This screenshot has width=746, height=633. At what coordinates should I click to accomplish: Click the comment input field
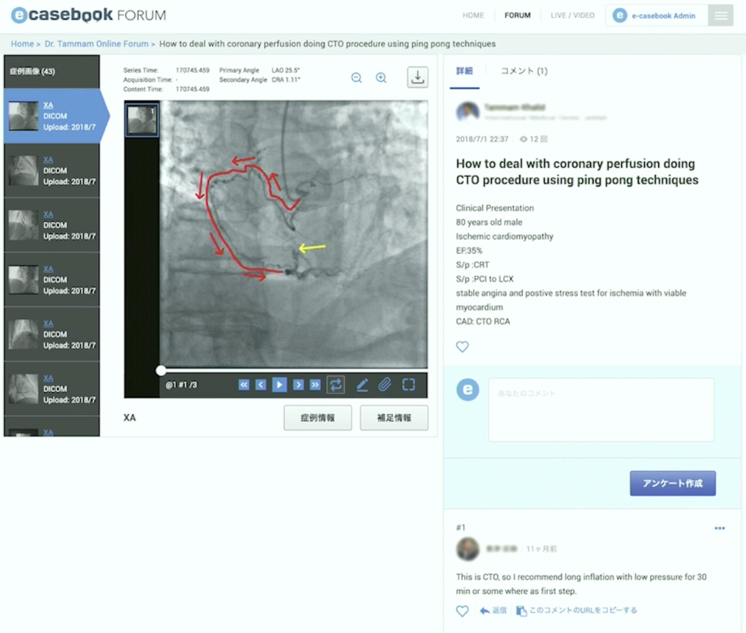pyautogui.click(x=601, y=410)
